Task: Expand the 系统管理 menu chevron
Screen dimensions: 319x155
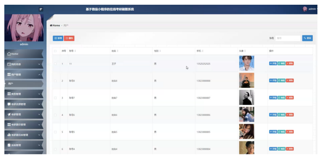Action: pos(39,145)
